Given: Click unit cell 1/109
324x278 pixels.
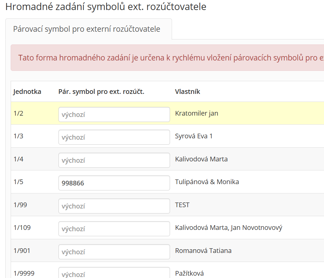Looking at the screenshot, I should (22, 228).
